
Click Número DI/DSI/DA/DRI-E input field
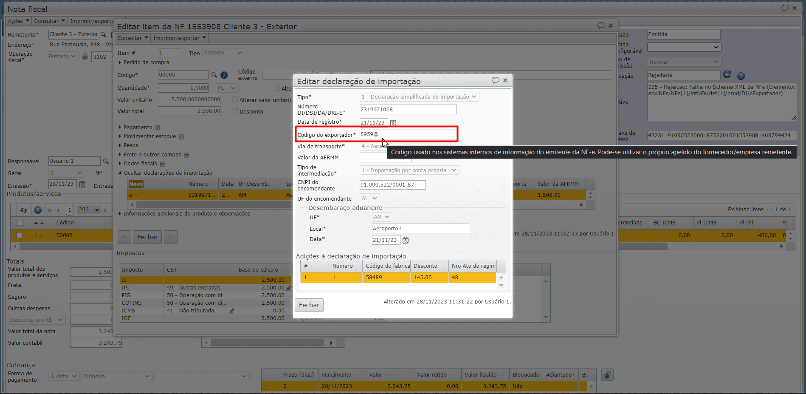[x=408, y=110]
